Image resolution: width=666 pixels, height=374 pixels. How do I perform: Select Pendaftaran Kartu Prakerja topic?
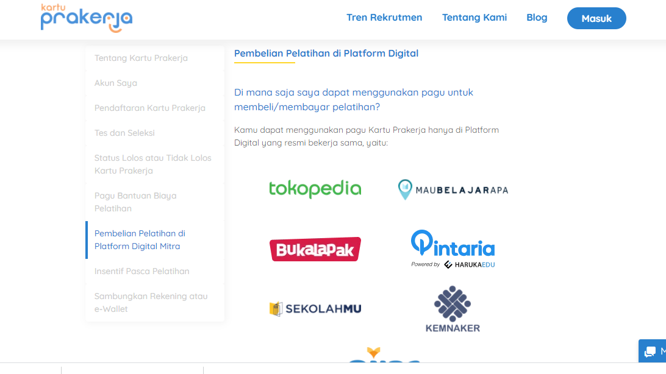coord(155,108)
